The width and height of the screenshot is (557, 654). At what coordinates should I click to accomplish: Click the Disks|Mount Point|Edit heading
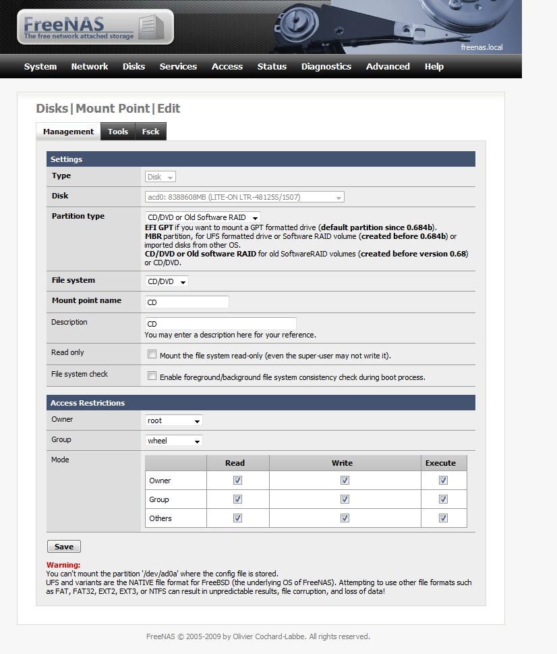click(109, 109)
